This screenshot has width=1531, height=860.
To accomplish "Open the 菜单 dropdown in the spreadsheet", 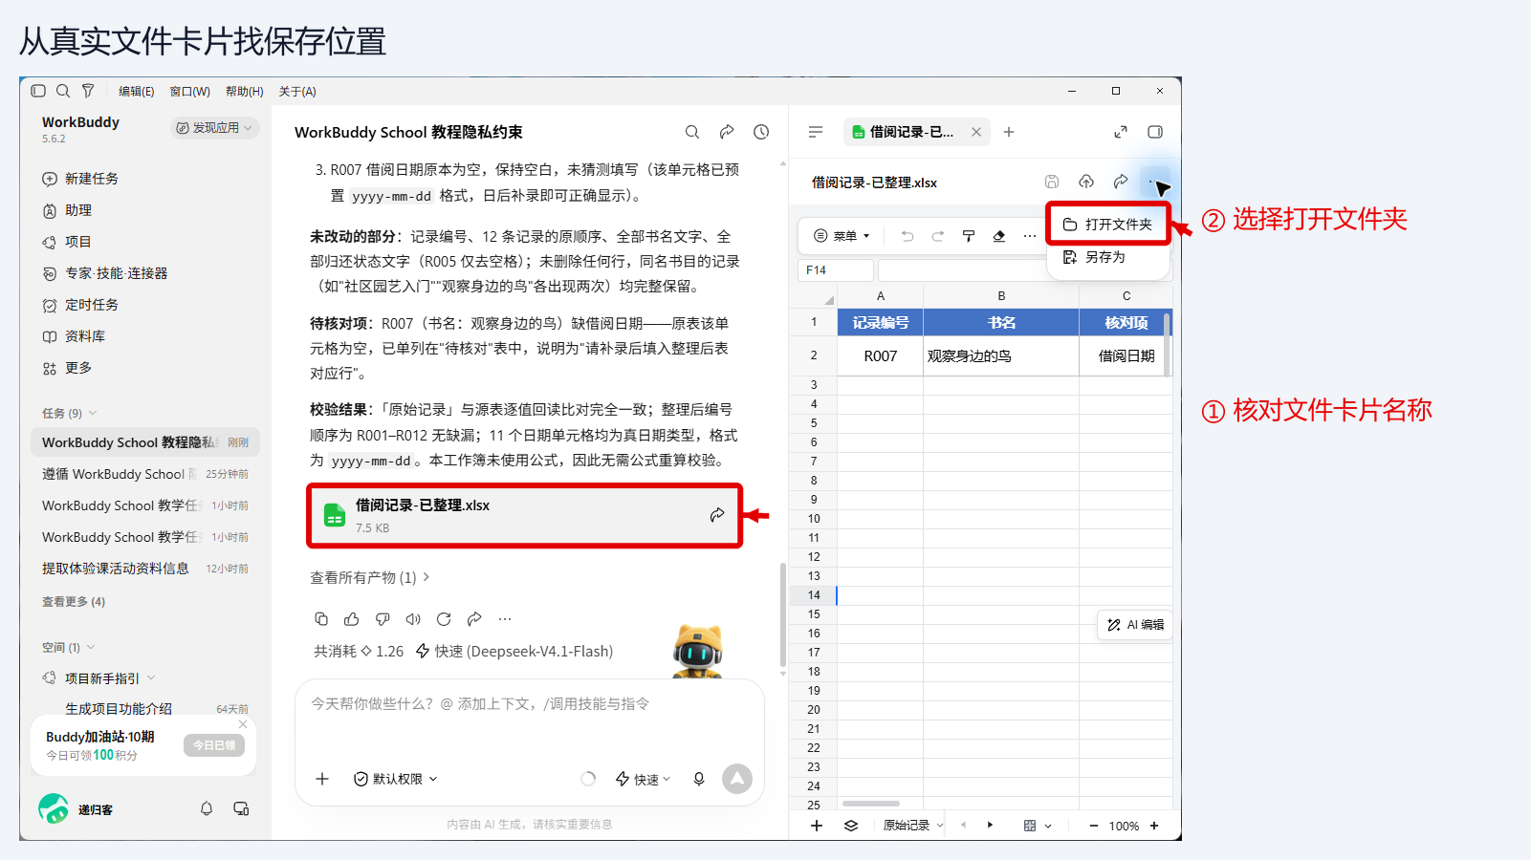I will tap(842, 236).
